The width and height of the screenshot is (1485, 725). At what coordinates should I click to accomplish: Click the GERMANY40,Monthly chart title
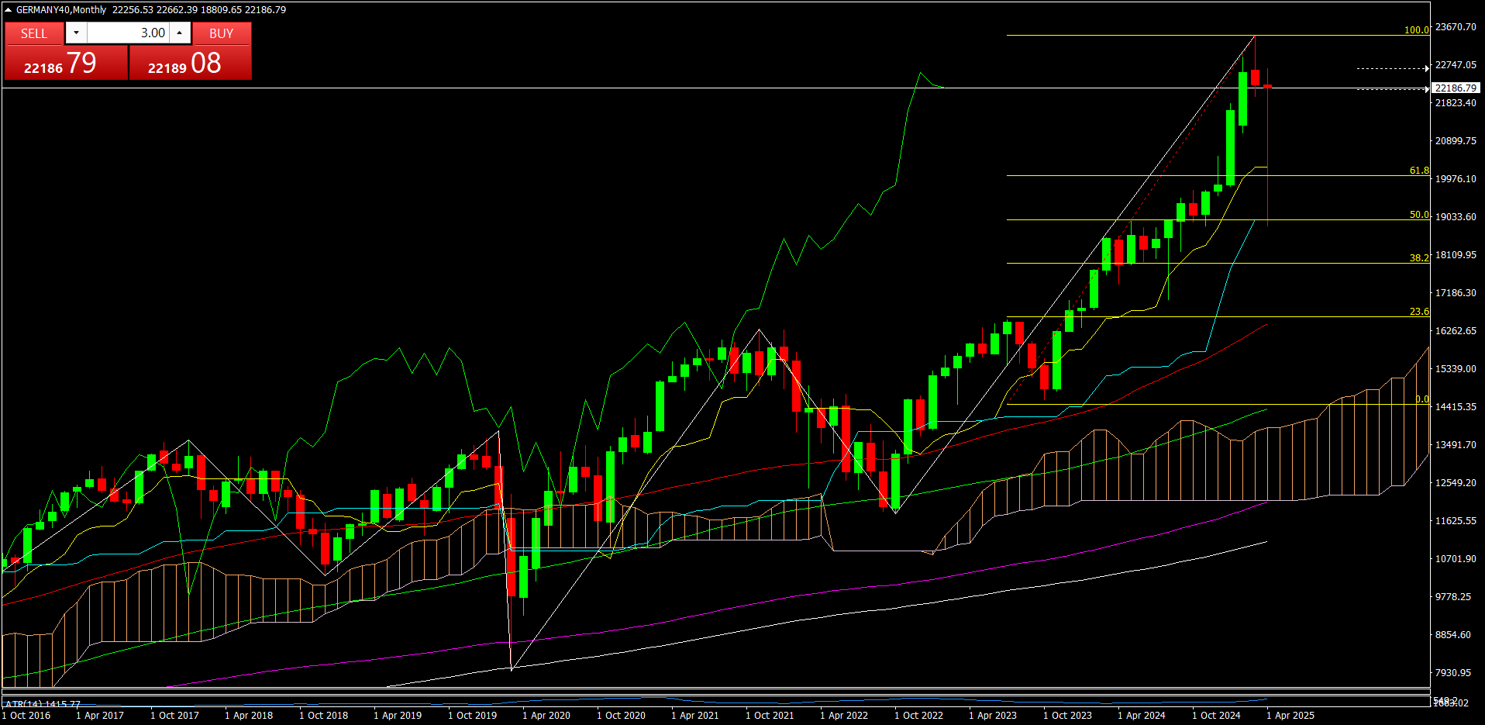(61, 10)
